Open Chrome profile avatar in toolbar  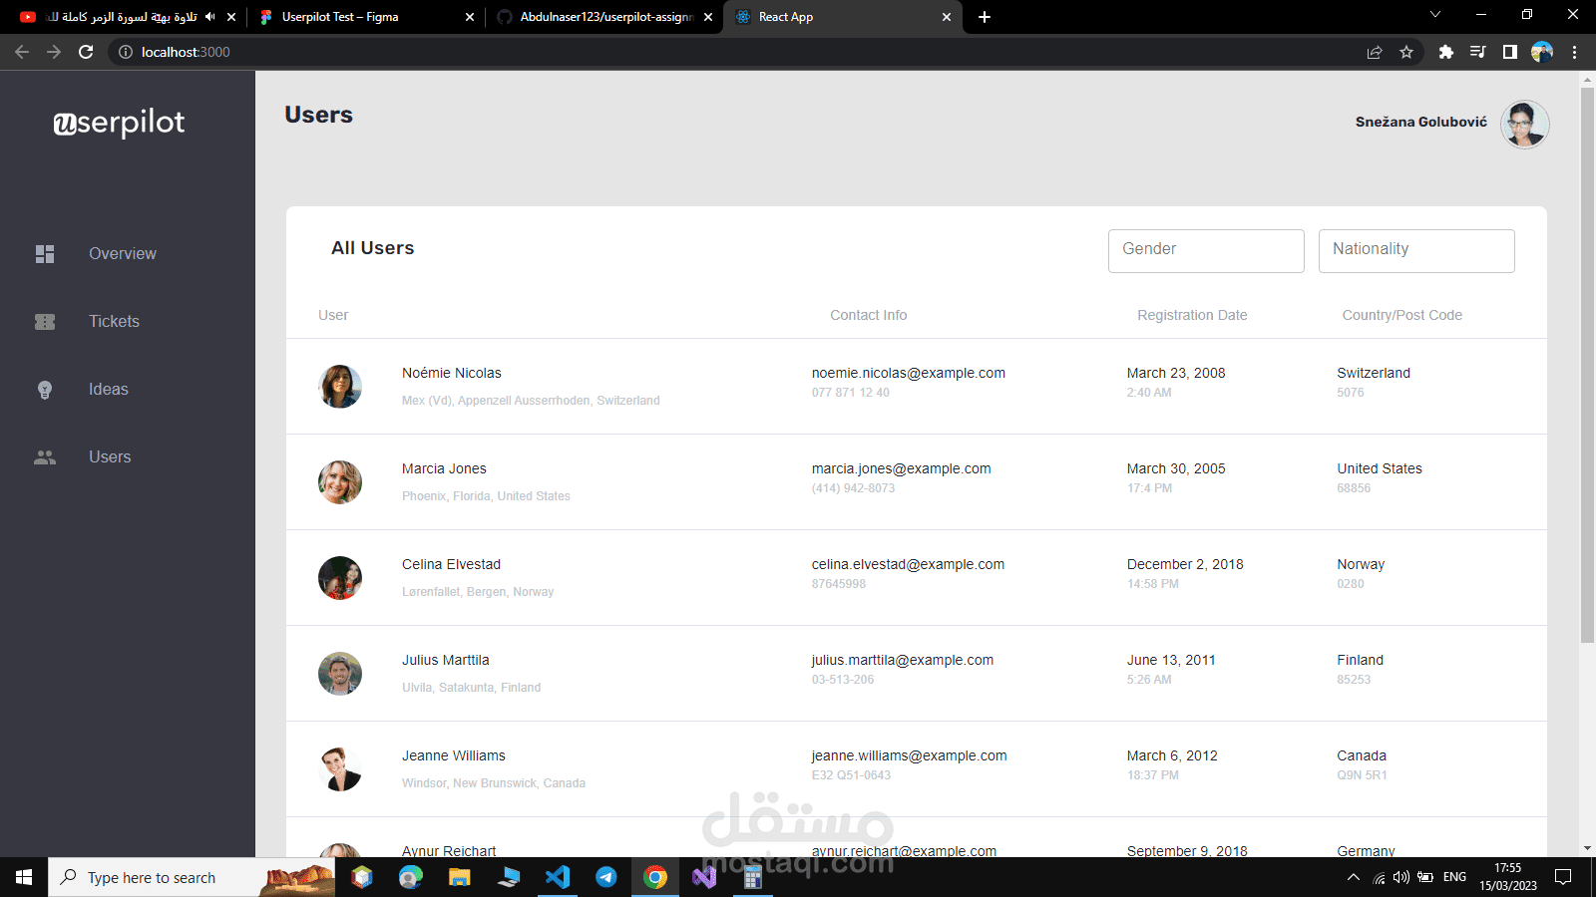(x=1542, y=52)
